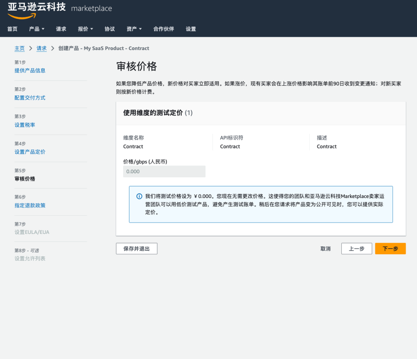
Task: Click 保存并退出 to save progress
Action: coord(136,248)
